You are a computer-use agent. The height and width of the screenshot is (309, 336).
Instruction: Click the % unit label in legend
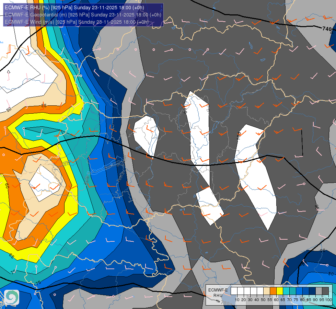[218, 301]
